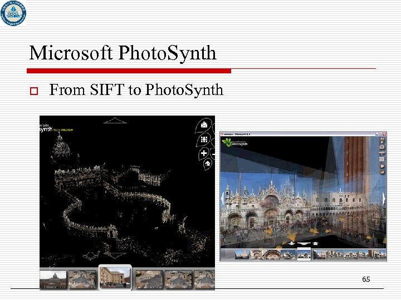
Task: Close the Photosynth window with red X
Action: pyautogui.click(x=384, y=134)
